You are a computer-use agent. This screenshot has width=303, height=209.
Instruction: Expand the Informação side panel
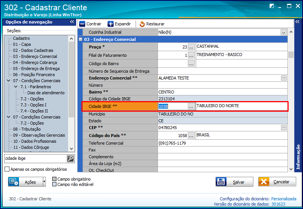[x=297, y=22]
